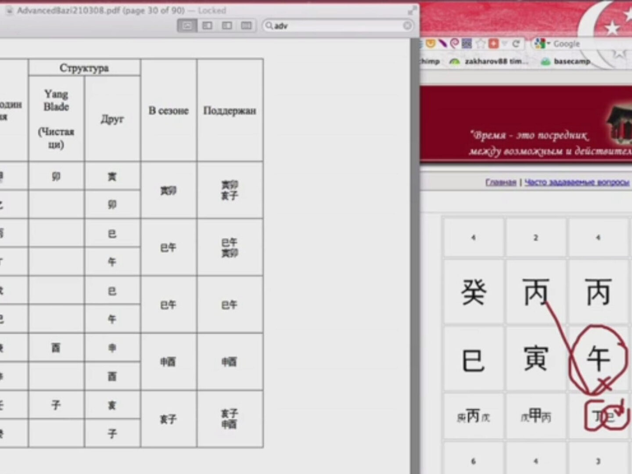Click the purple feather extension icon

point(443,43)
